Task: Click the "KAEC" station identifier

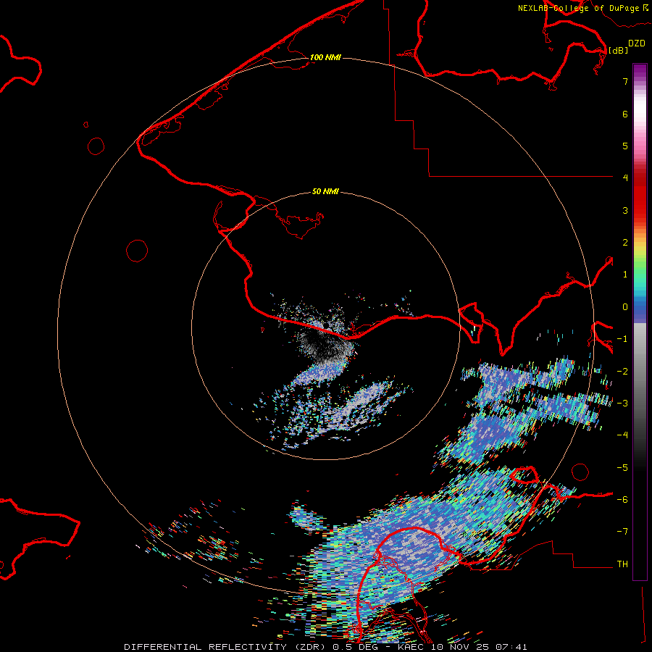Action: [411, 647]
